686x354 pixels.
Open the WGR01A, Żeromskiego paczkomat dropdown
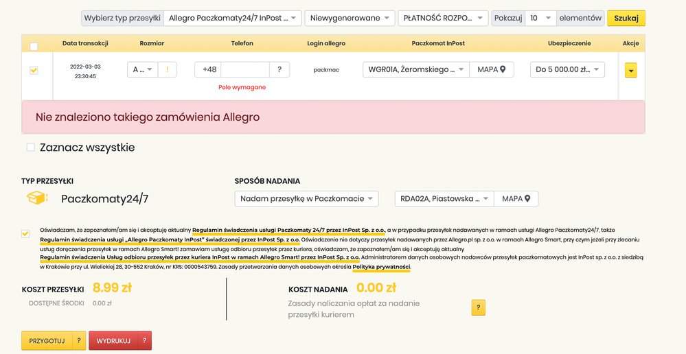[x=416, y=69]
